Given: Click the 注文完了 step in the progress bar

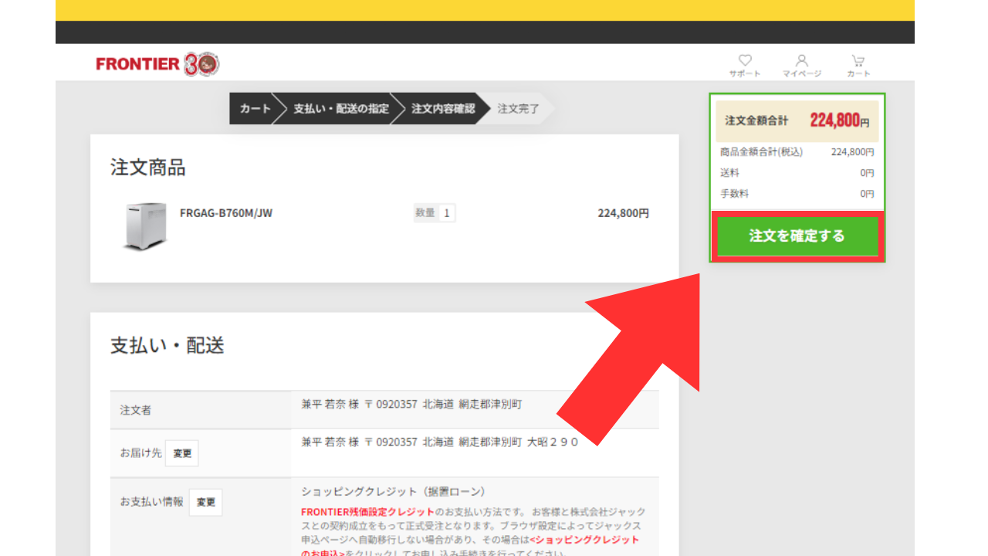Looking at the screenshot, I should pyautogui.click(x=518, y=109).
